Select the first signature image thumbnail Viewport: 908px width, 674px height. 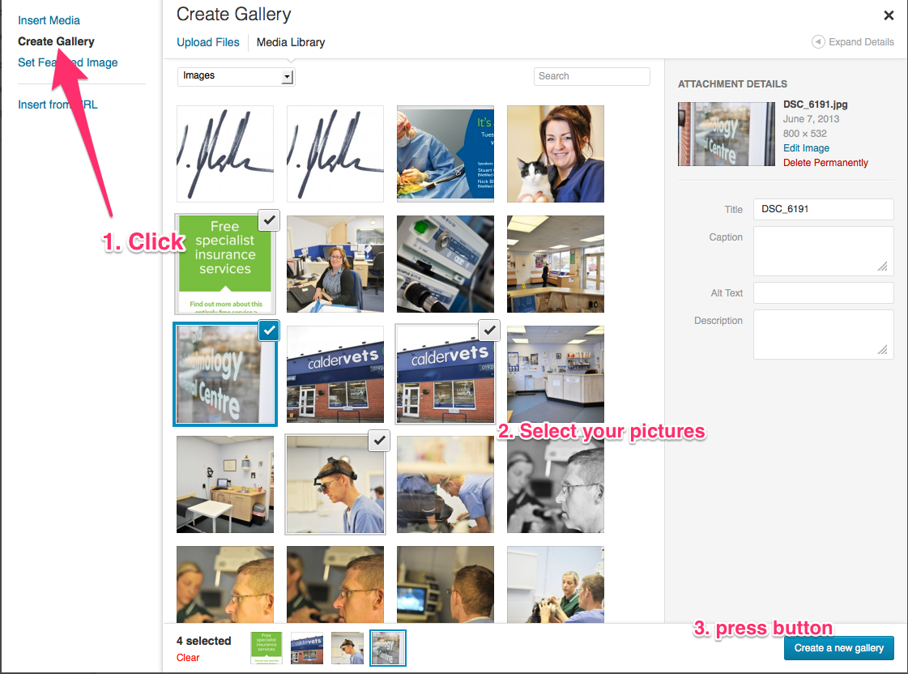click(x=224, y=154)
